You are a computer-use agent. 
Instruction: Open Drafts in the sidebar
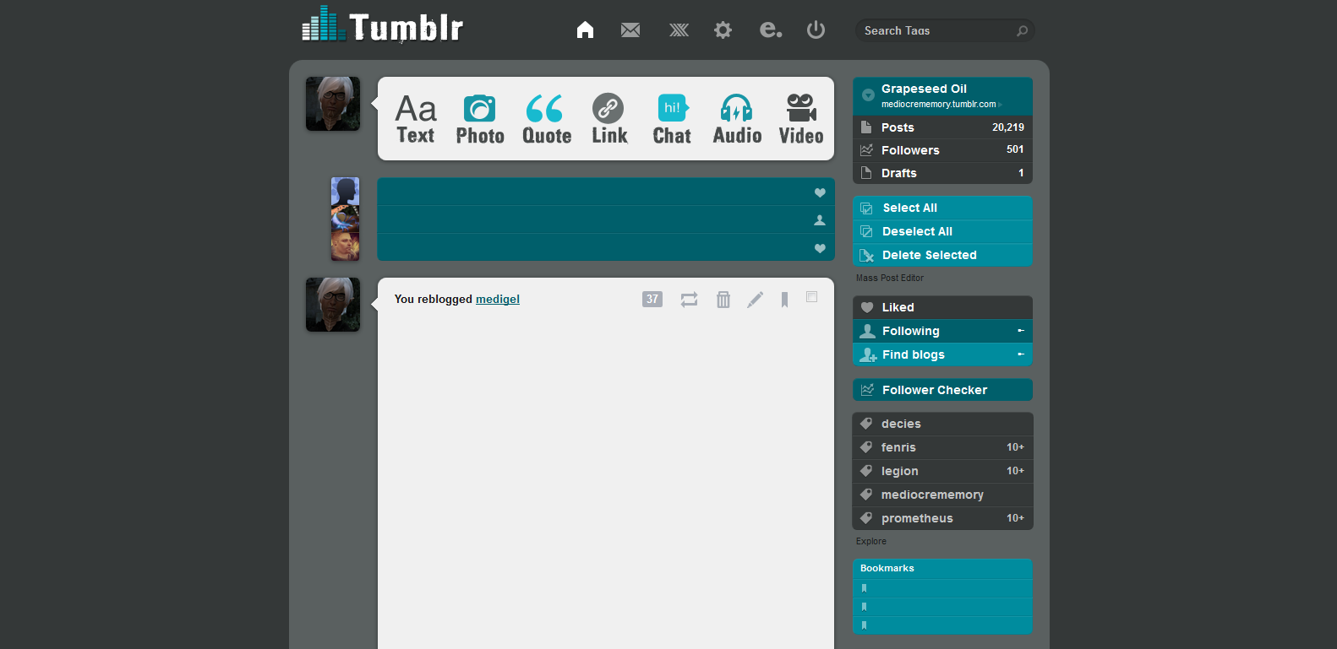(x=943, y=173)
